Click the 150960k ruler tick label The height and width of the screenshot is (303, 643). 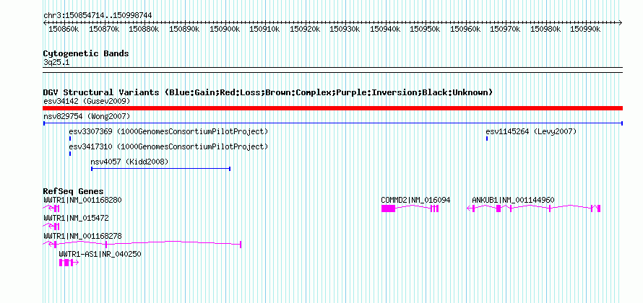pyautogui.click(x=465, y=29)
